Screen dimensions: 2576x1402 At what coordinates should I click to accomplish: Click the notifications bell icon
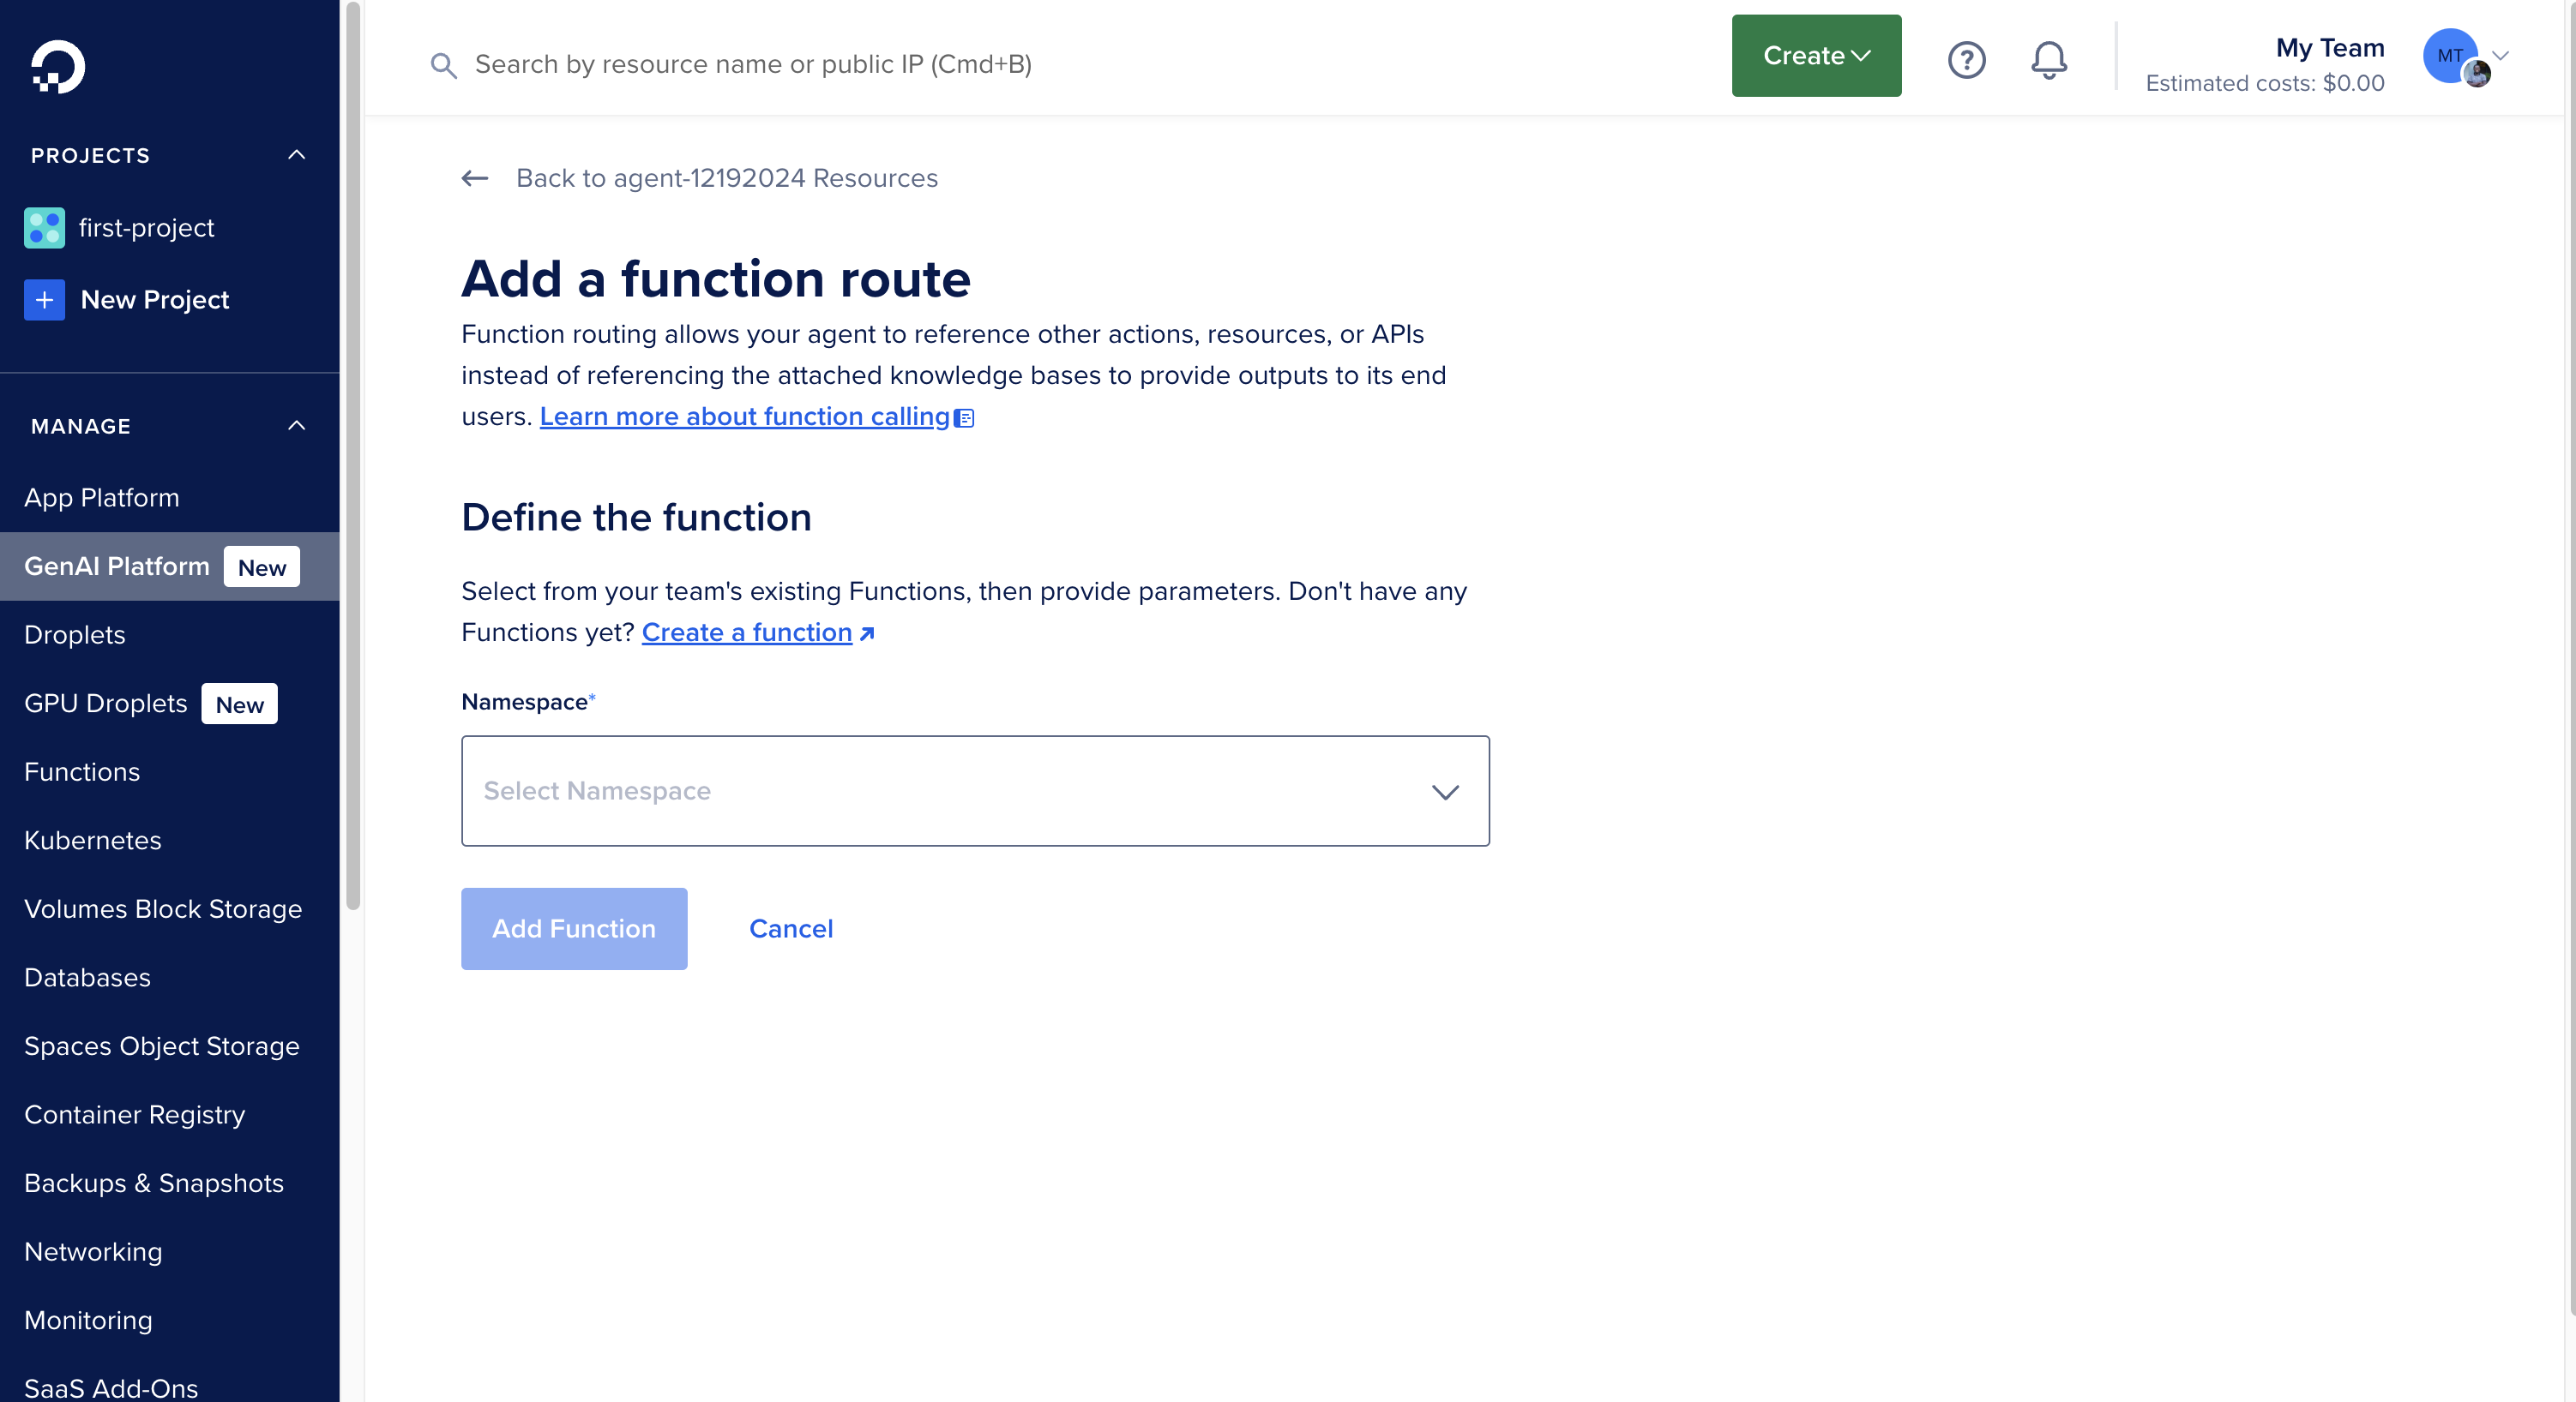click(2049, 57)
